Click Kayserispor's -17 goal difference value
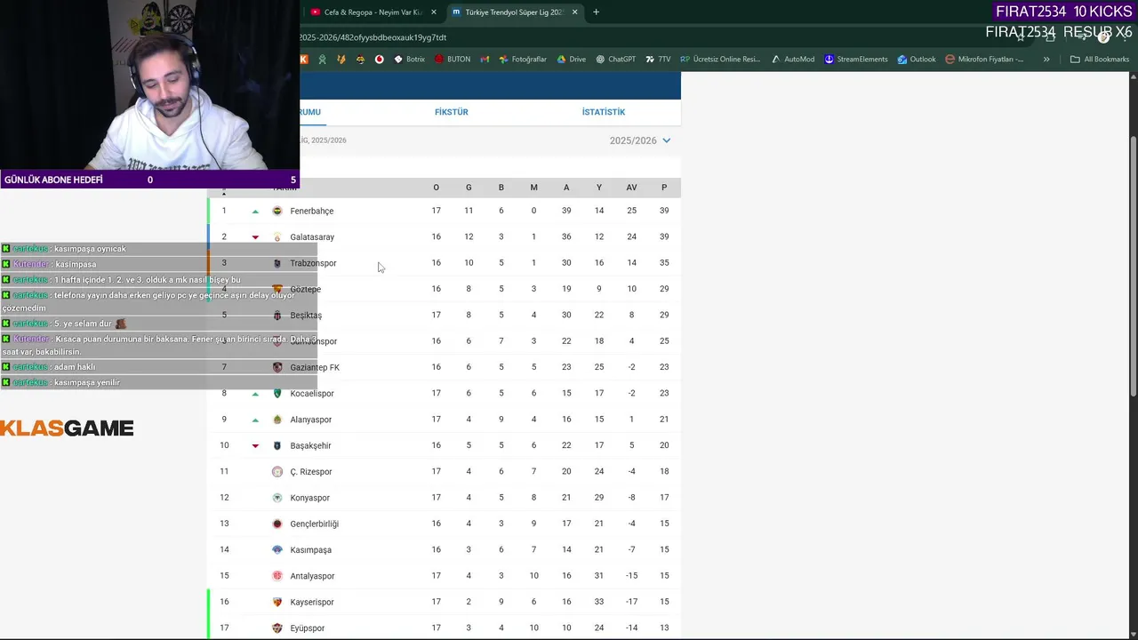The image size is (1138, 640). coord(631,602)
